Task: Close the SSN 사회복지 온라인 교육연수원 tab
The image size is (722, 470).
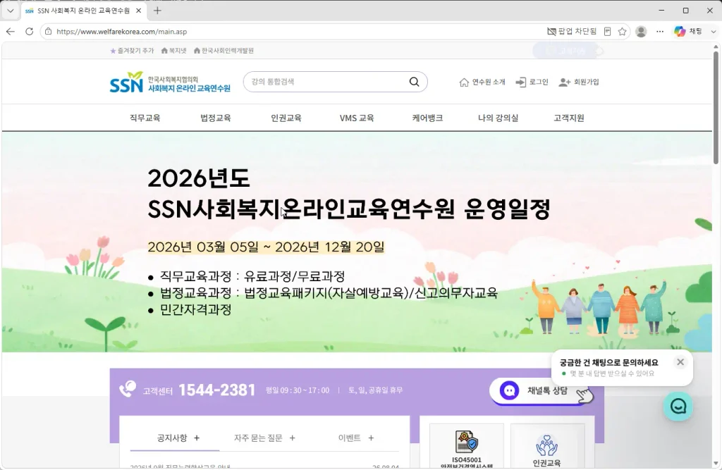Action: point(139,10)
